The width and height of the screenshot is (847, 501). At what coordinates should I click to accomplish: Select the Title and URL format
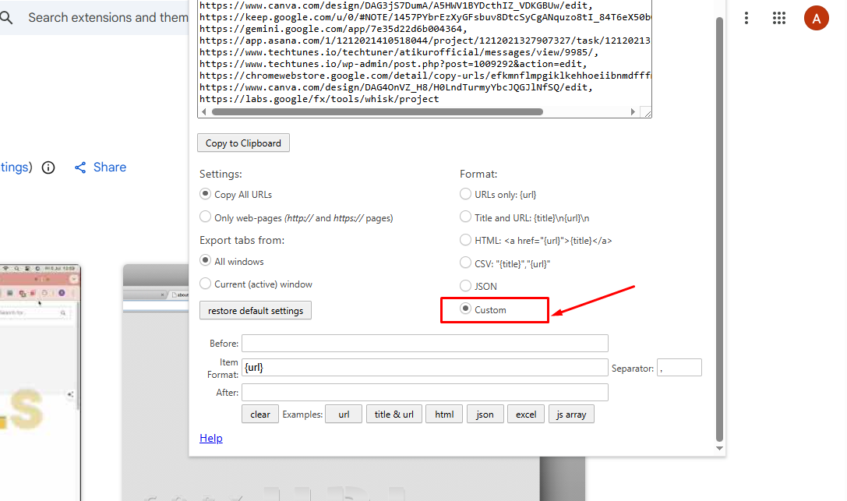(465, 217)
